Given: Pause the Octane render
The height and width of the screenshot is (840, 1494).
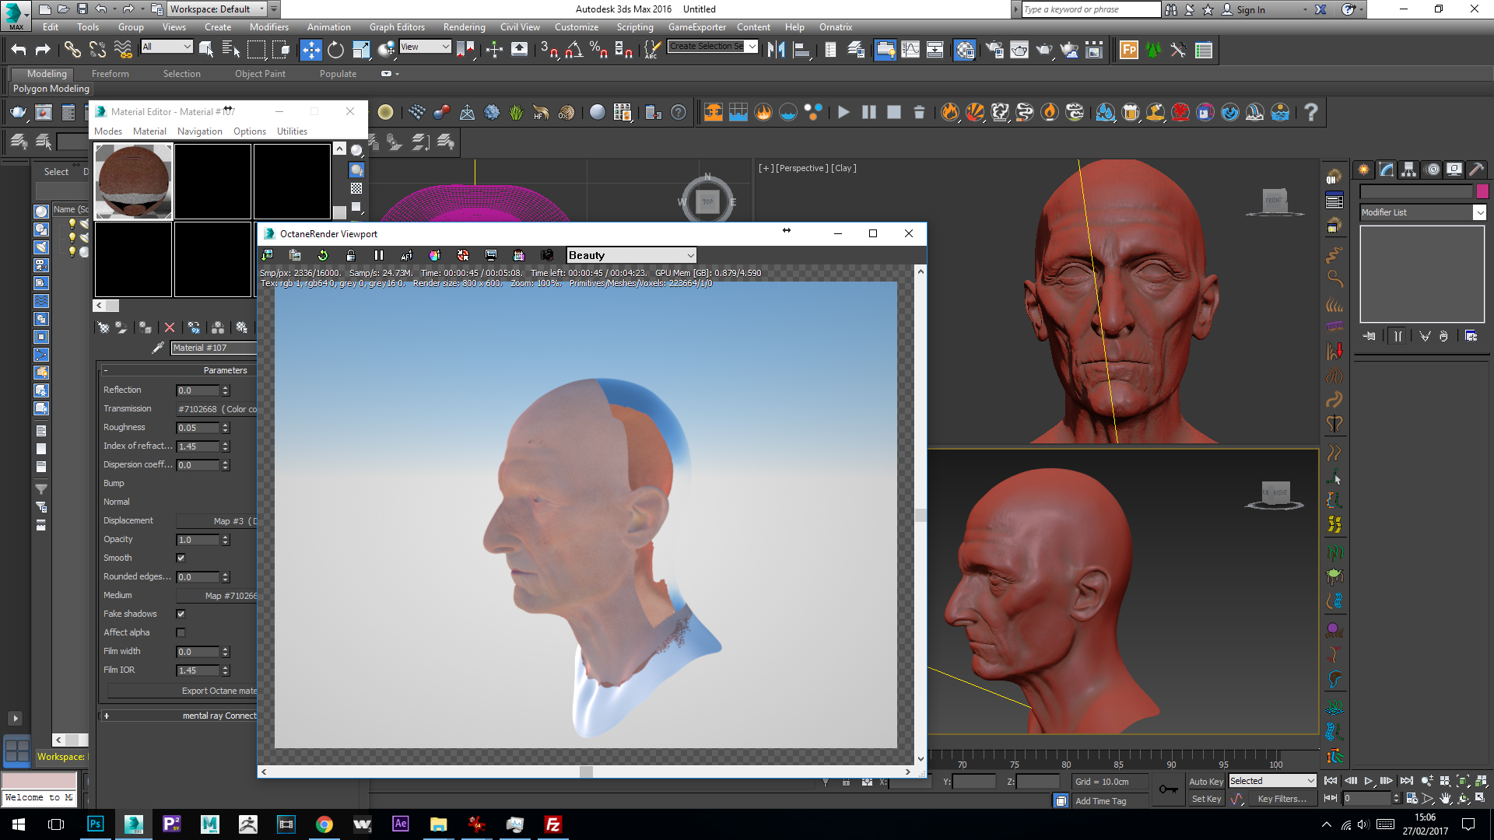Looking at the screenshot, I should (x=379, y=255).
